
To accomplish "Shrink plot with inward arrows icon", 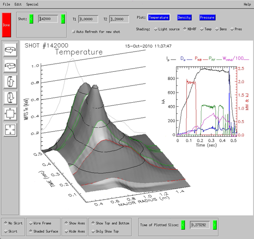I will coord(10,113).
